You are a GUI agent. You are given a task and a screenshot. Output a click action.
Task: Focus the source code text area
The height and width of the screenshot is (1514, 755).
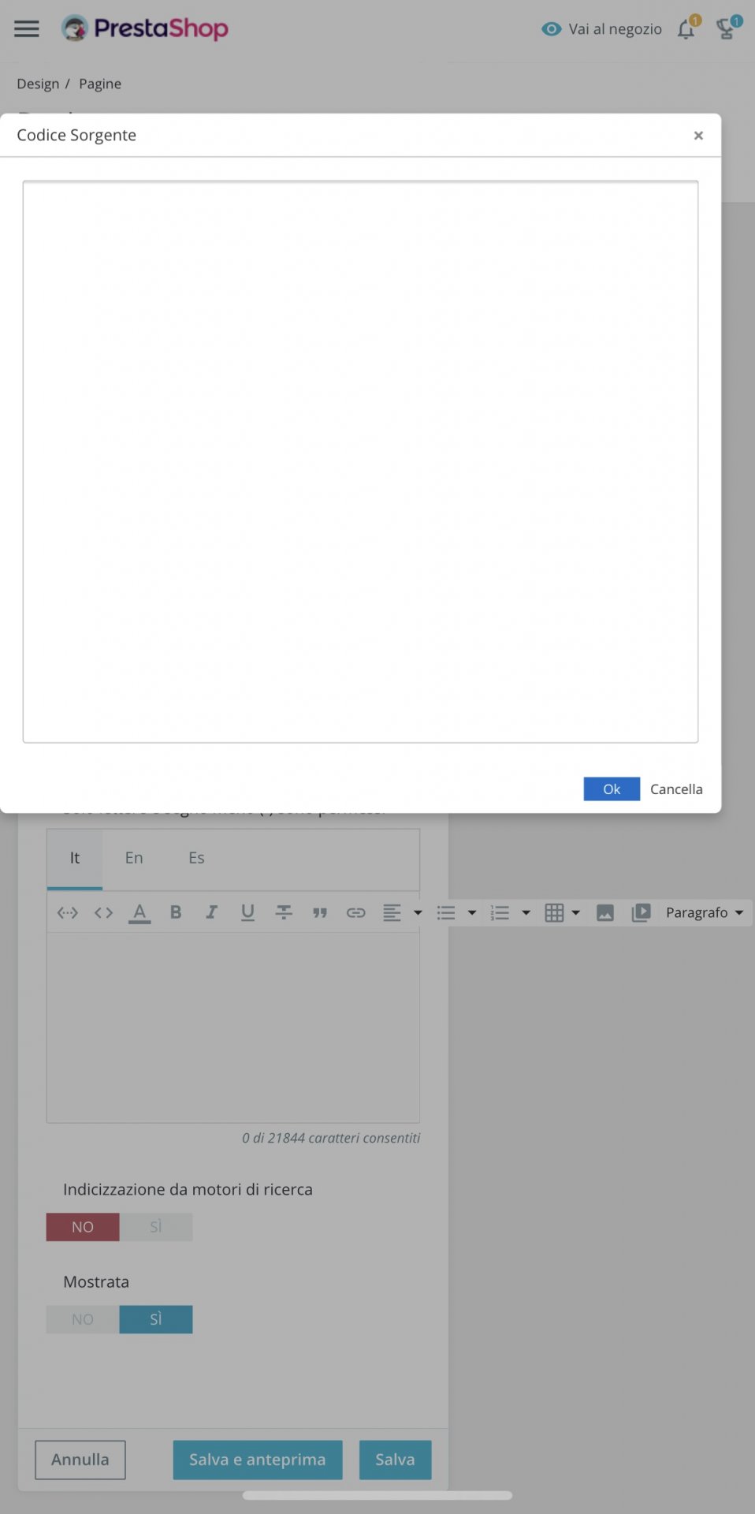coord(360,462)
